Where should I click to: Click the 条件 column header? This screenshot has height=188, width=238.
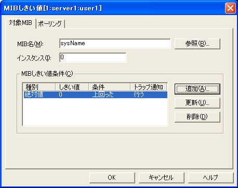coord(110,87)
